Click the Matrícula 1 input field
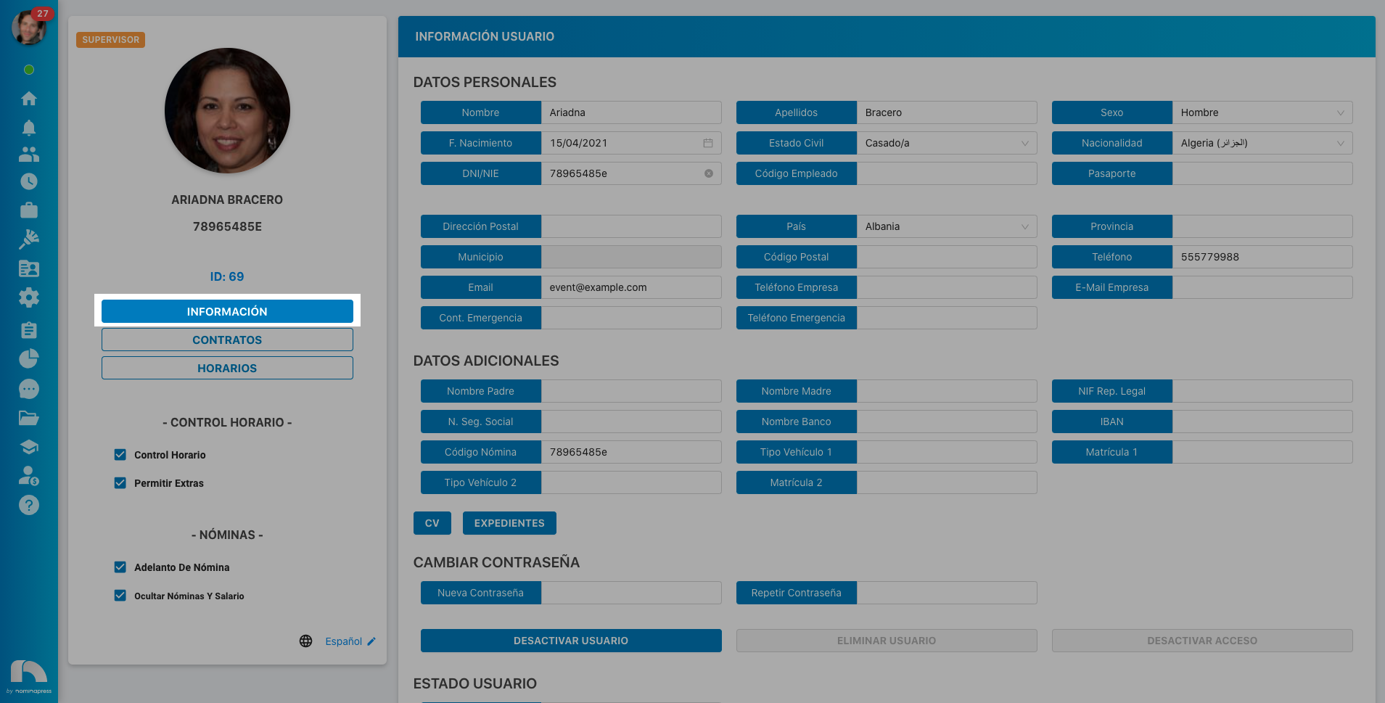This screenshot has height=703, width=1385. 1262,452
